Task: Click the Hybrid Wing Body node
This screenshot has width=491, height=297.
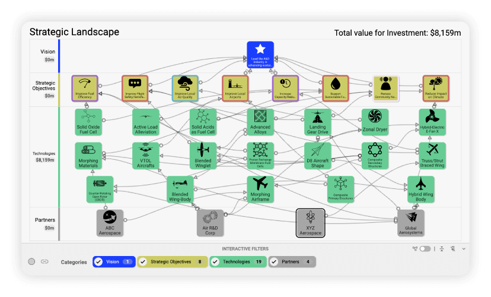Action: pos(420,189)
